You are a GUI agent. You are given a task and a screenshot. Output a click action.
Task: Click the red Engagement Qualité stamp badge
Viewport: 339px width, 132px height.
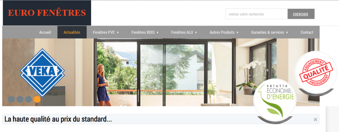[x=315, y=72]
